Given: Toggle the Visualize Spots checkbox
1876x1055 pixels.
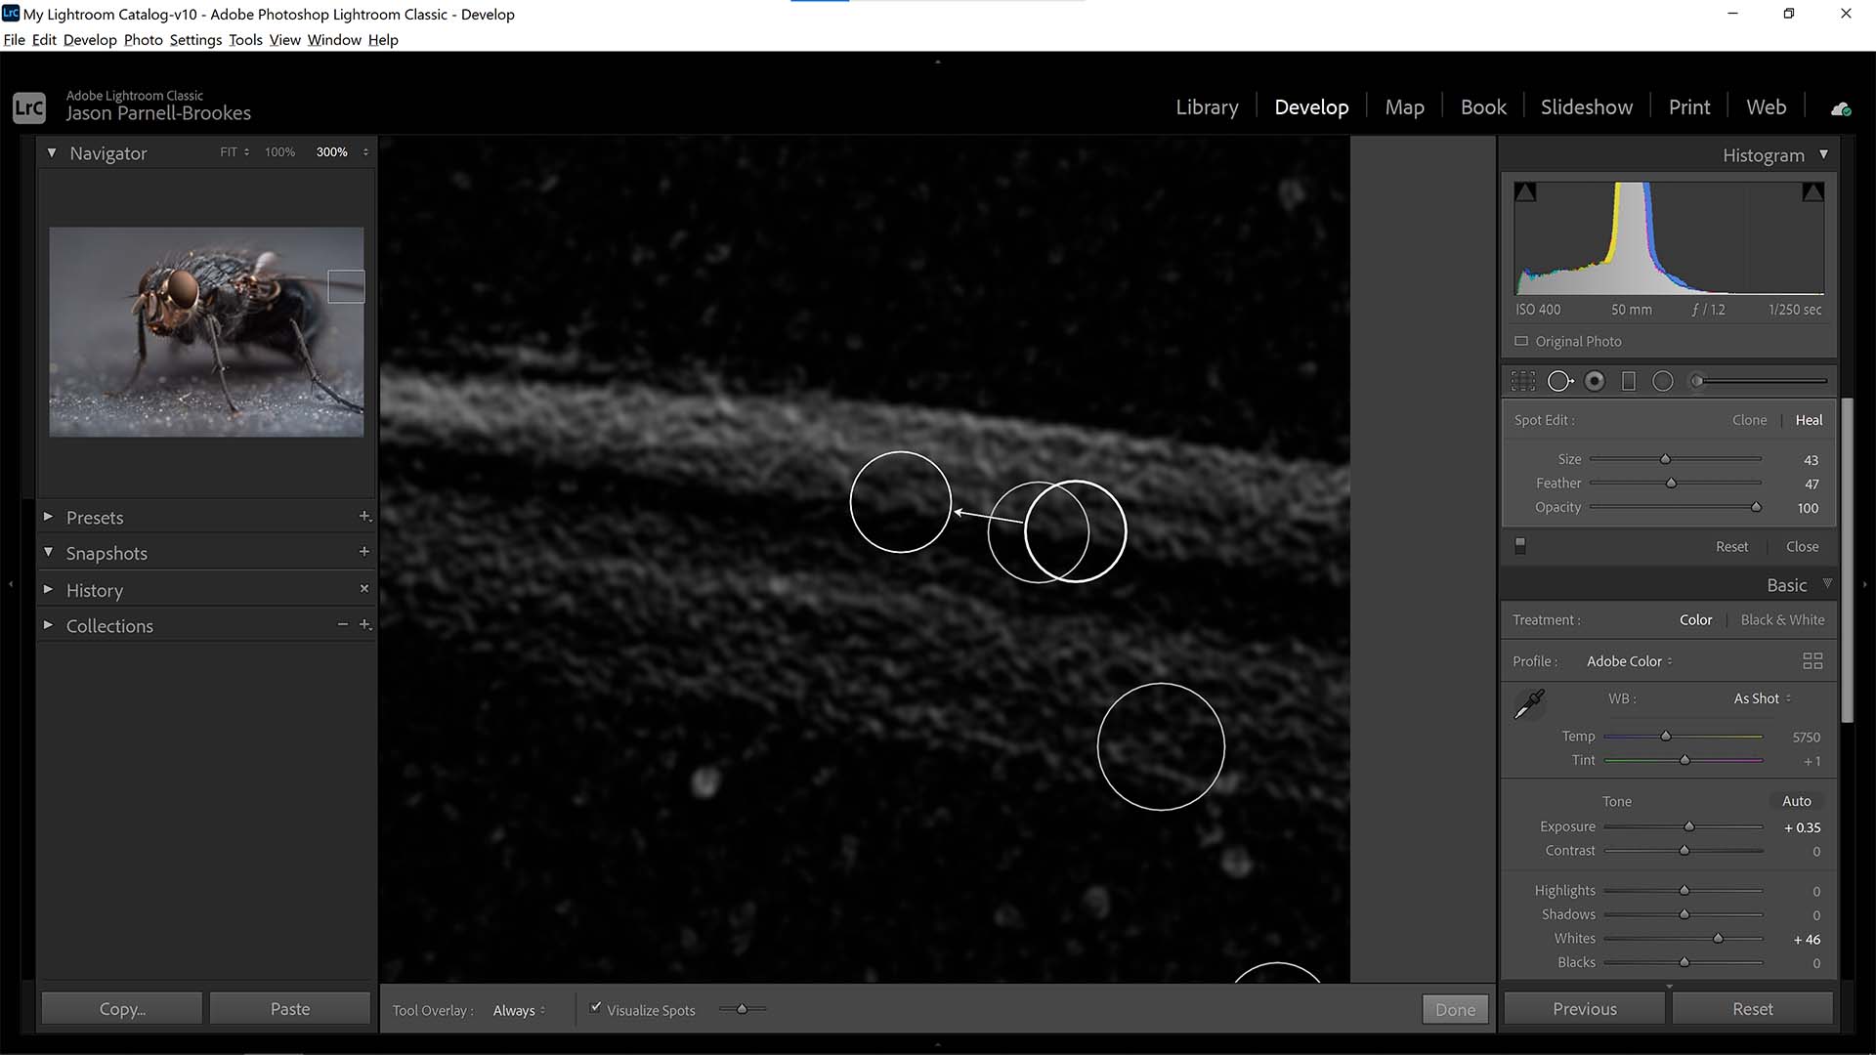Looking at the screenshot, I should click(596, 1007).
